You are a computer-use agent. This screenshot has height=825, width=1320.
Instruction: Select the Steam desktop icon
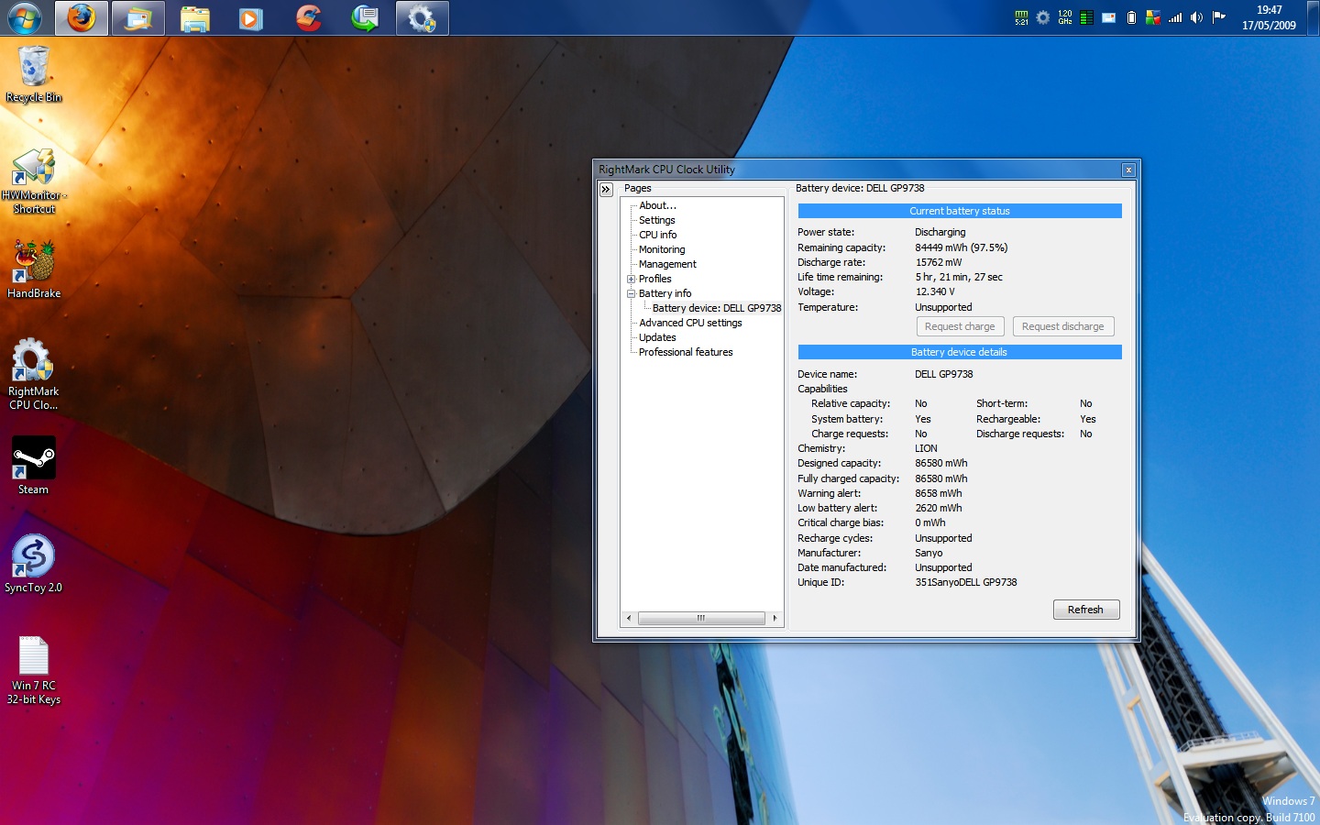pyautogui.click(x=34, y=466)
